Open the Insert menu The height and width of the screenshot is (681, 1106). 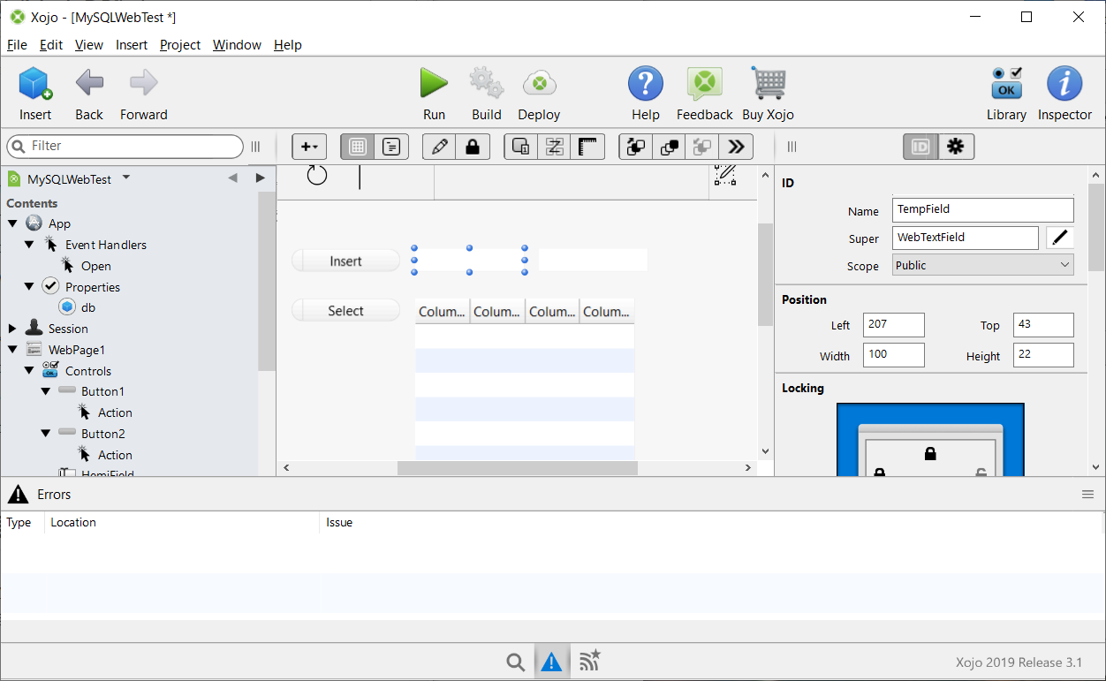pyautogui.click(x=132, y=44)
